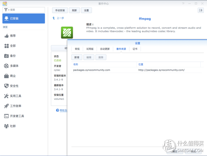Select the http://packages.synocommunity.com/ location cell

point(161,70)
